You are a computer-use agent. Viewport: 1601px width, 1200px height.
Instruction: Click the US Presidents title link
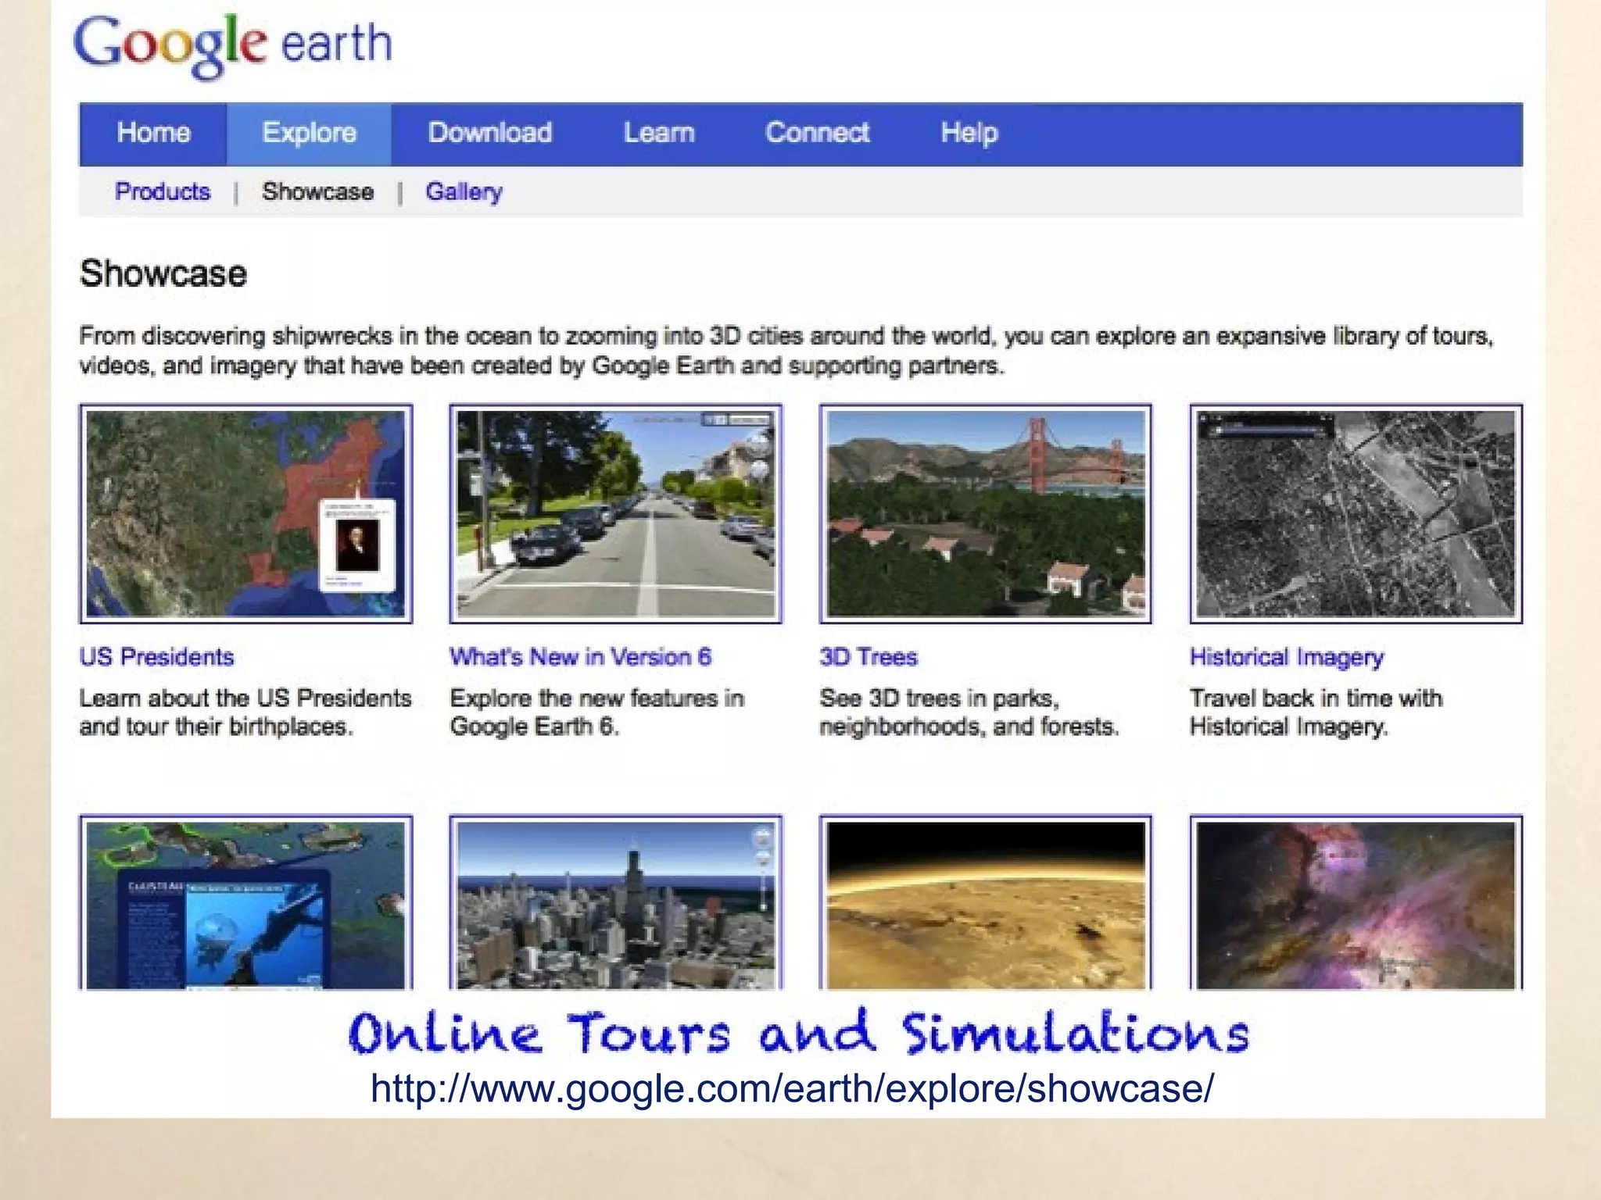coord(156,657)
